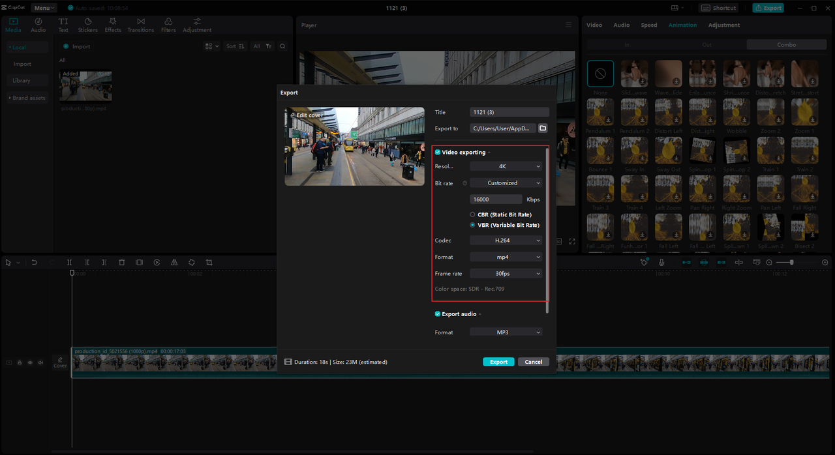The width and height of the screenshot is (835, 455).
Task: Click the Shortcut button in title bar
Action: (719, 8)
